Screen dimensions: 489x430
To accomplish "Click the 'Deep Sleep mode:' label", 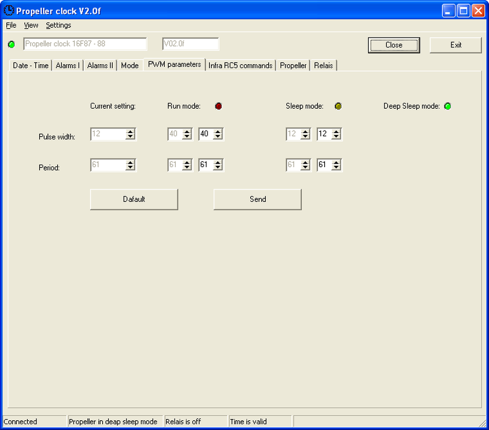I will (412, 106).
